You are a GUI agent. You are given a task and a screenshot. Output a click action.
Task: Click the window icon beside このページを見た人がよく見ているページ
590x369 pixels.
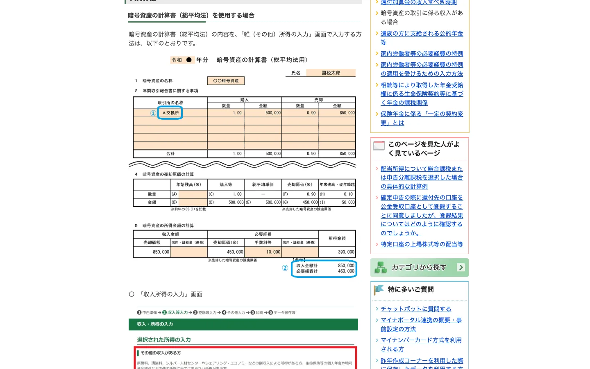tap(379, 146)
